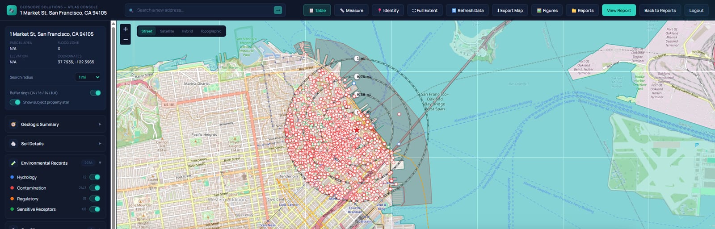Disable the Hydrology layer toggle
715x229 pixels.
[x=95, y=177]
